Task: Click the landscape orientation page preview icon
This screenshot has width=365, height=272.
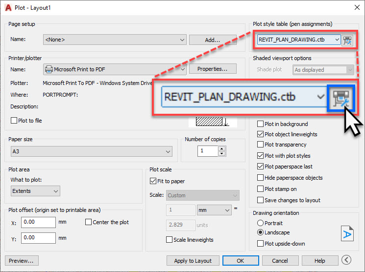Action: [x=347, y=233]
